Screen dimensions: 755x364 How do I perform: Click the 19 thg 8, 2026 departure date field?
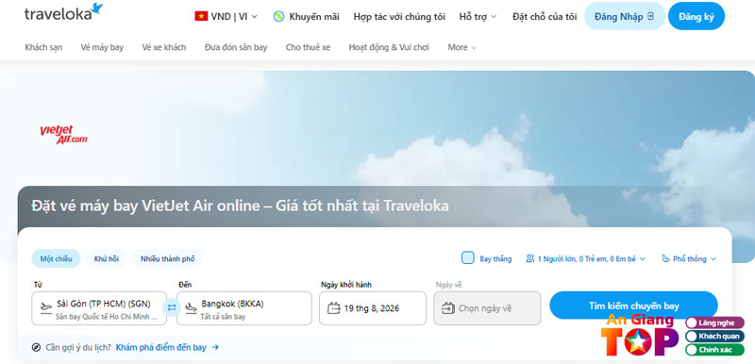(x=373, y=308)
